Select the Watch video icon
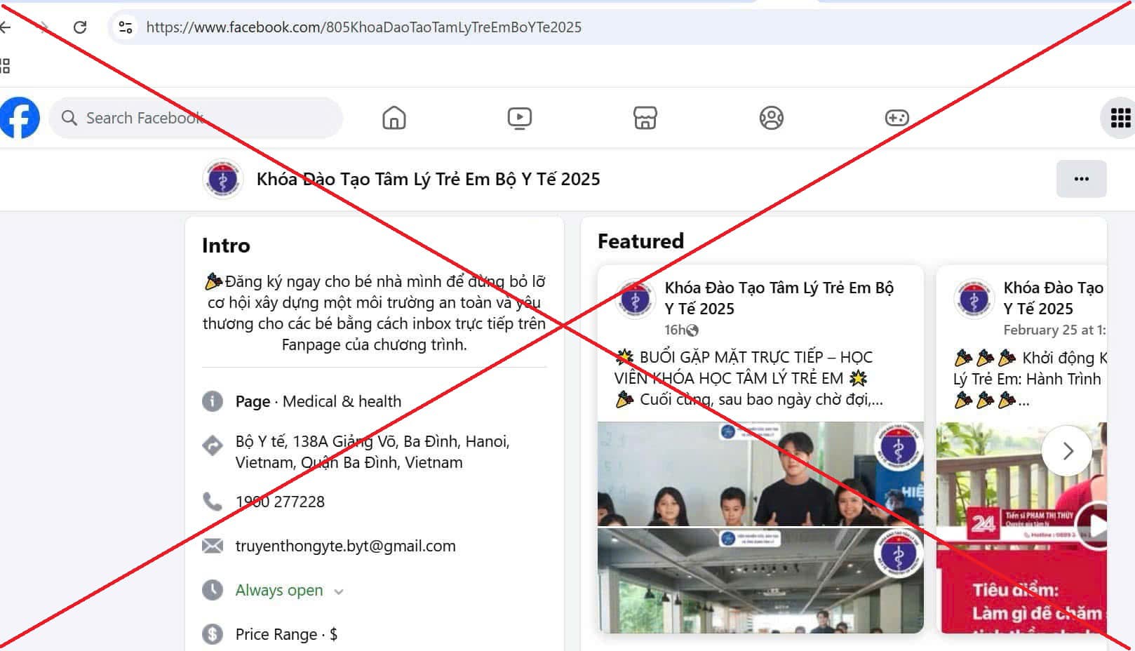Viewport: 1135px width, 651px height. click(x=519, y=118)
